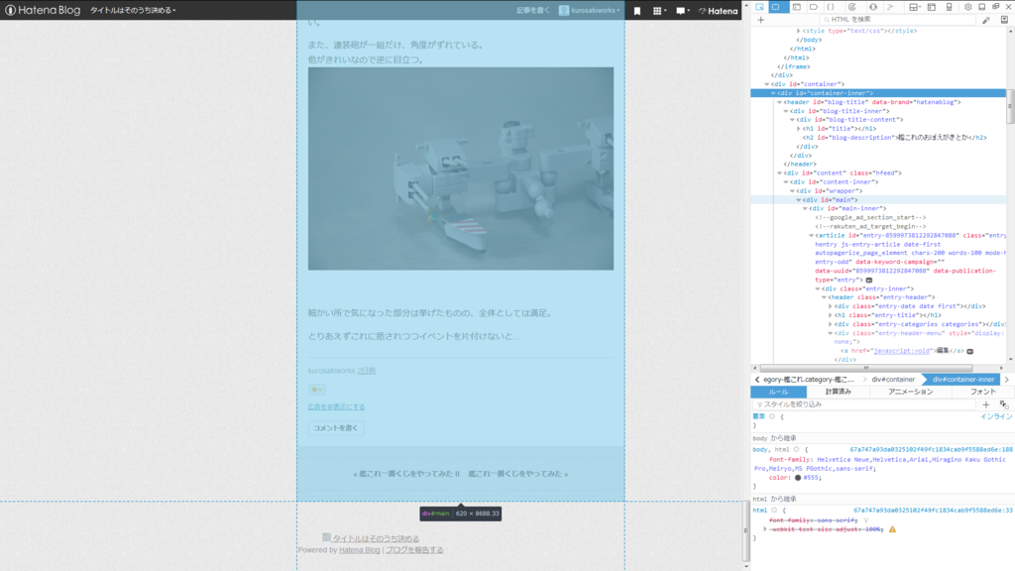Image resolution: width=1015 pixels, height=571 pixels.
Task: Click the add new rule plus icon
Action: 986,404
